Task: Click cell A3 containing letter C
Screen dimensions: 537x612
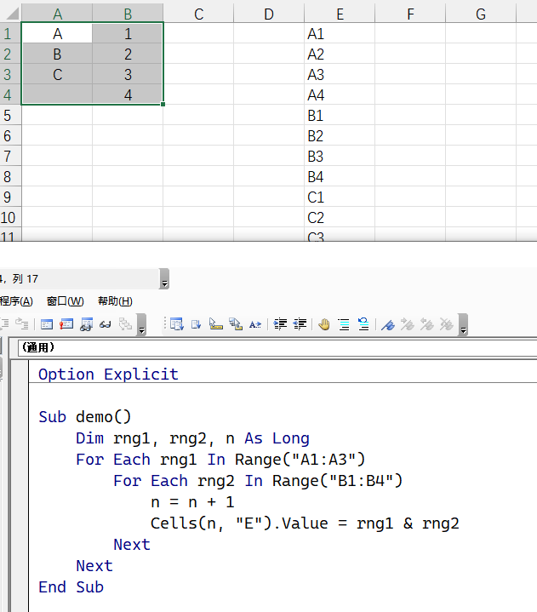Action: click(57, 75)
